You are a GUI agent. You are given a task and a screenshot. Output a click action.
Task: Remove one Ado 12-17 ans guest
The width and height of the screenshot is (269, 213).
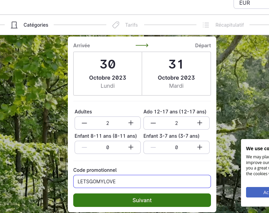pos(153,123)
